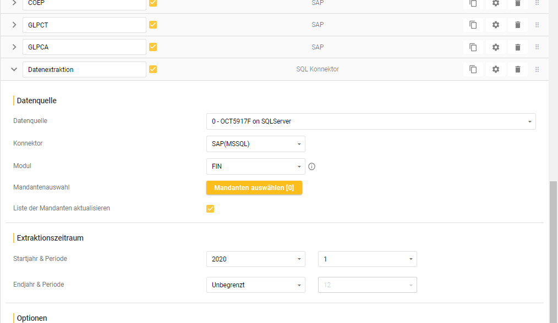Open the Konnektor SAP(MSSQL) dropdown

[255, 144]
